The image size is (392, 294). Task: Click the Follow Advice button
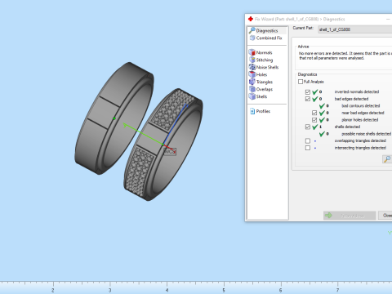coord(350,216)
